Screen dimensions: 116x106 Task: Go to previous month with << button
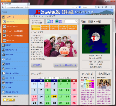coord(40,78)
